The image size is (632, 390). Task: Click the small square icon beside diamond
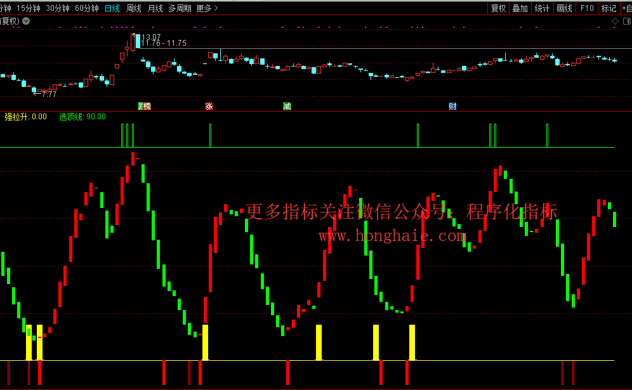[626, 22]
